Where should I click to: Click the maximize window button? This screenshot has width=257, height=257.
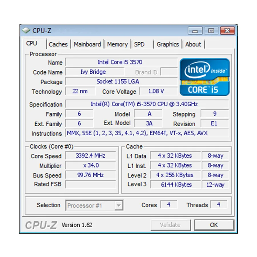point(211,31)
